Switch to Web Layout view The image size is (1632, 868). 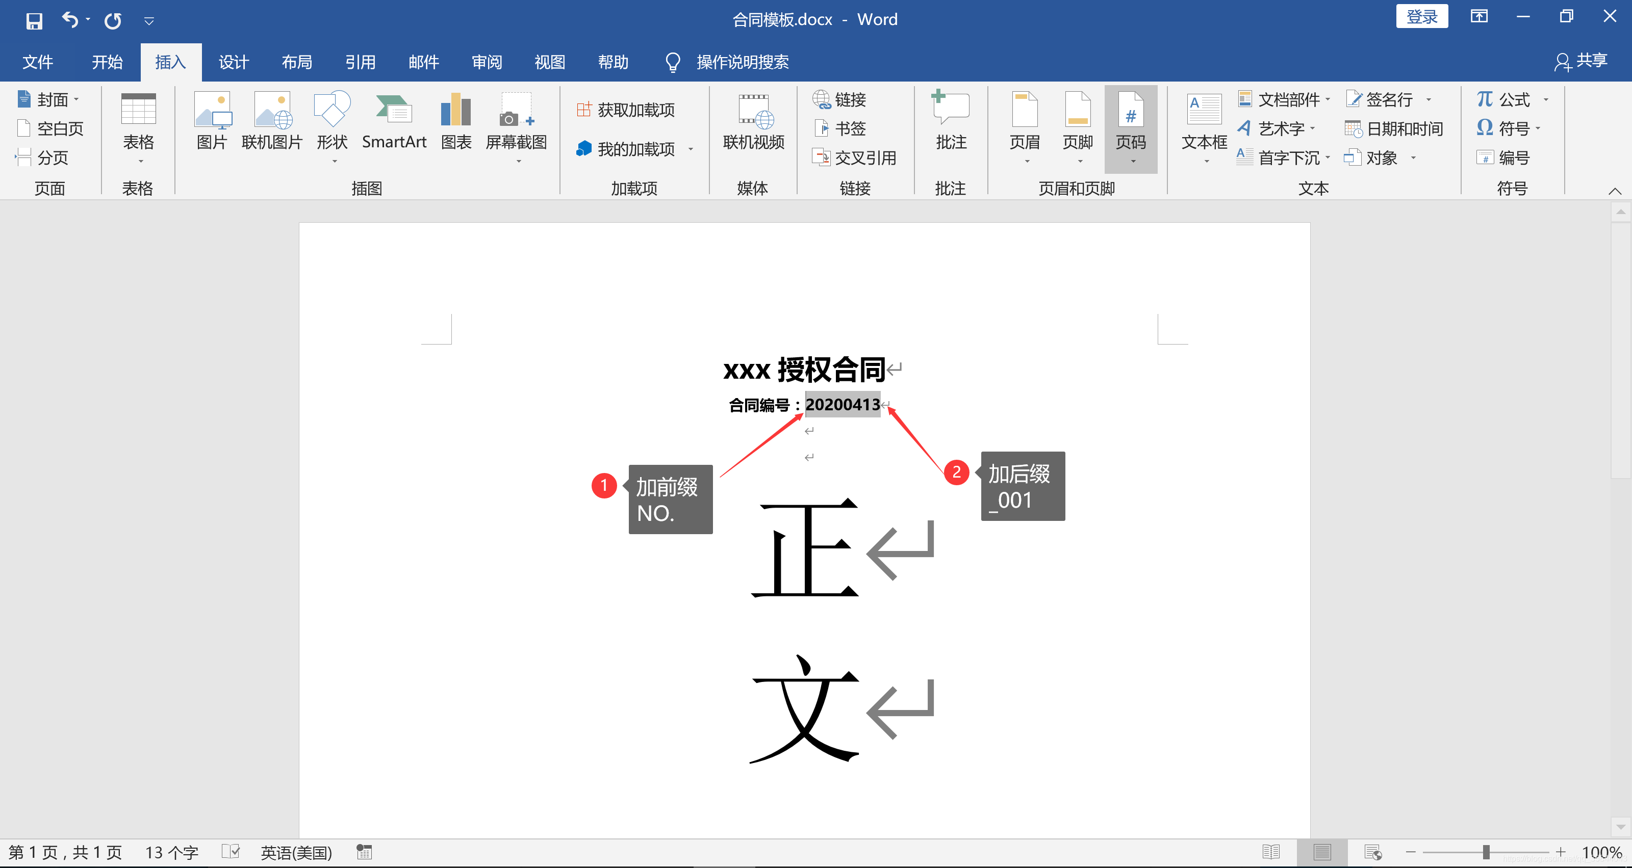pos(1372,852)
